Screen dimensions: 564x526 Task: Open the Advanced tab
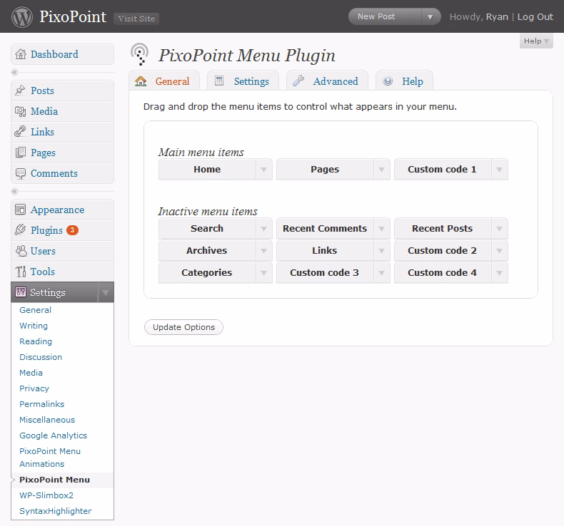327,81
